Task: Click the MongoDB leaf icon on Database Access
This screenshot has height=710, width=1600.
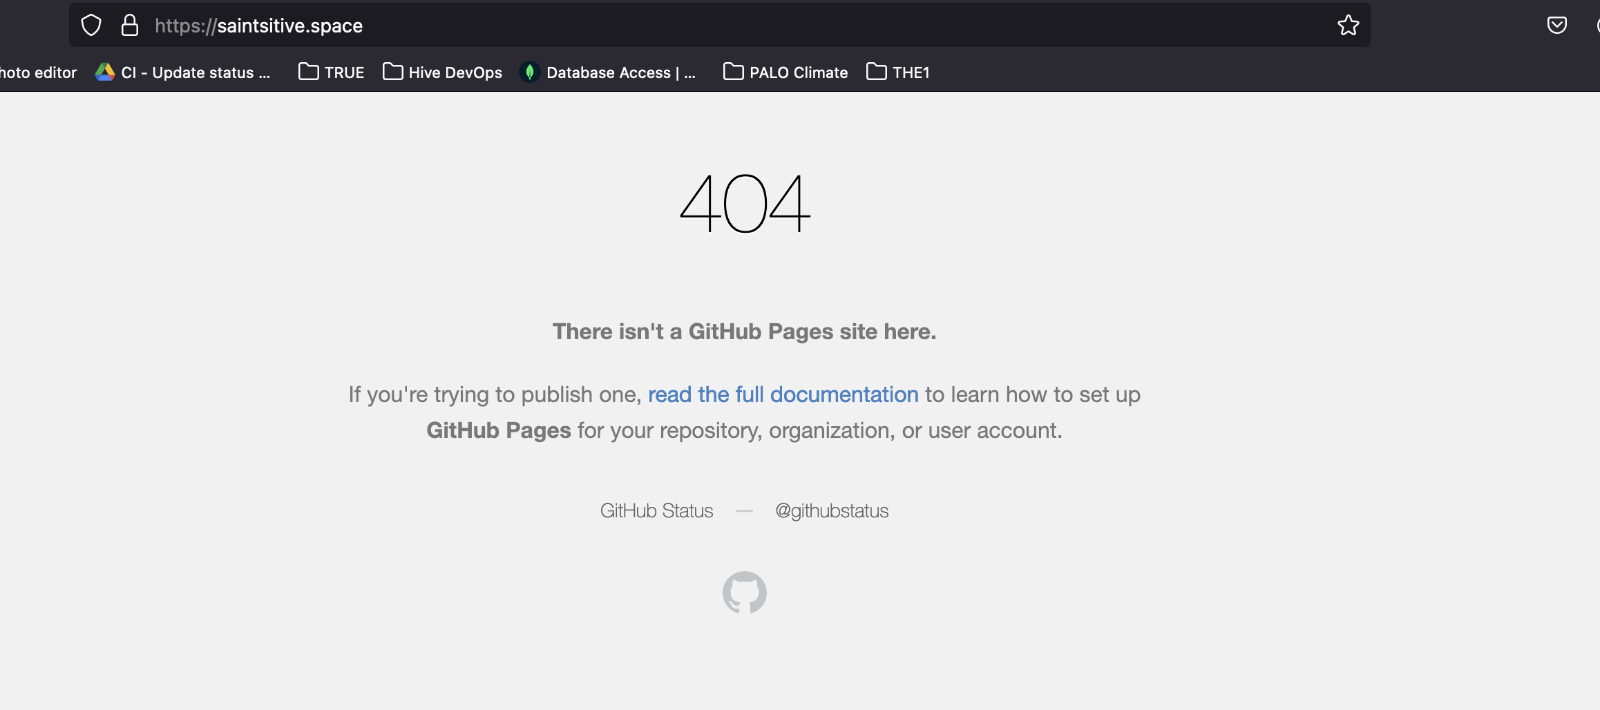Action: tap(529, 72)
